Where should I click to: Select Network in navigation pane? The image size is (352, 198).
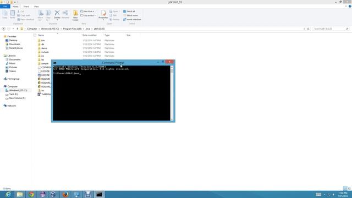12,106
